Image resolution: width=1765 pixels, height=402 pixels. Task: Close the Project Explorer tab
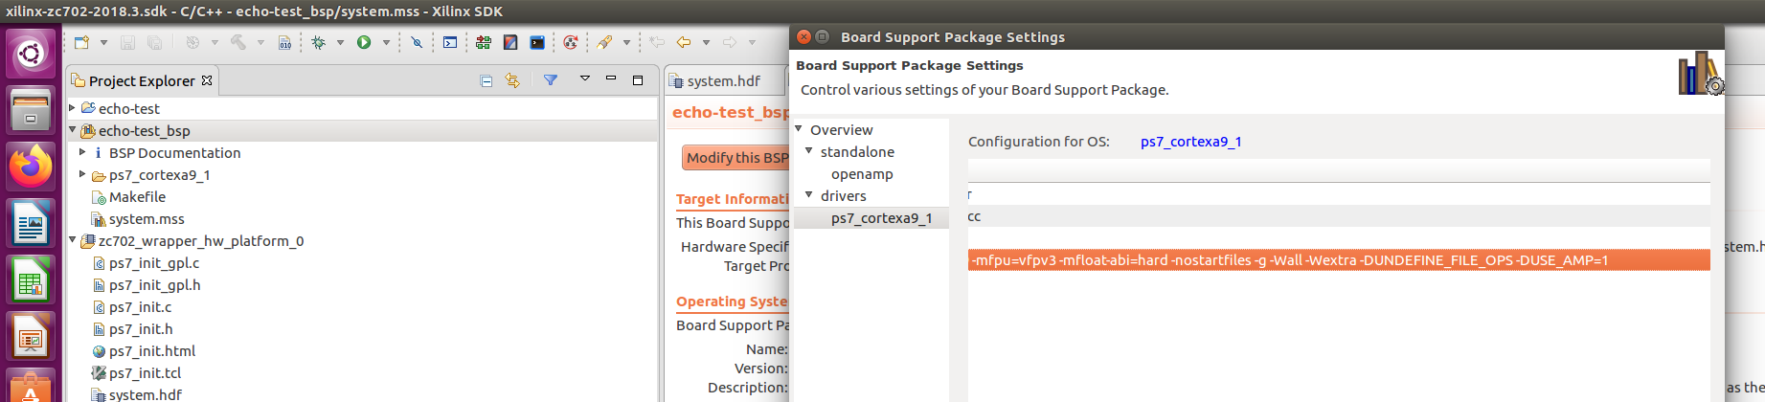point(207,80)
